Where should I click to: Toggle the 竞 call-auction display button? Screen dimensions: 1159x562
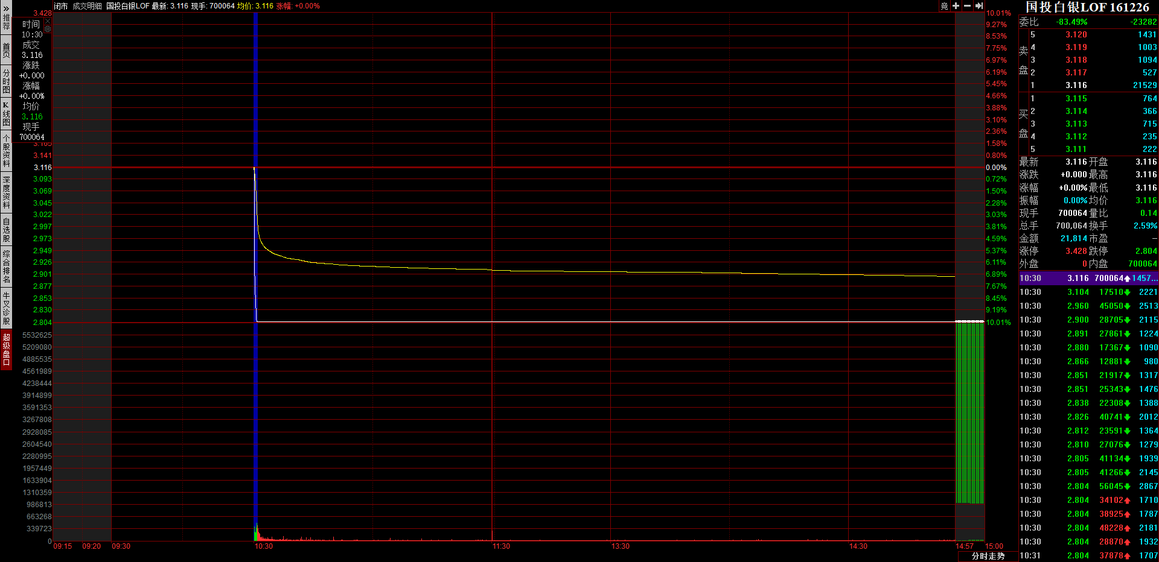pyautogui.click(x=944, y=6)
